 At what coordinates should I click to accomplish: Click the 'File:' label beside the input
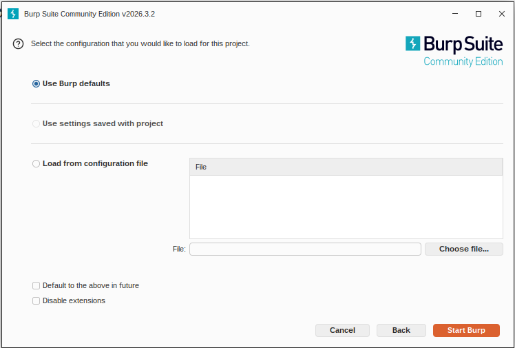click(179, 249)
